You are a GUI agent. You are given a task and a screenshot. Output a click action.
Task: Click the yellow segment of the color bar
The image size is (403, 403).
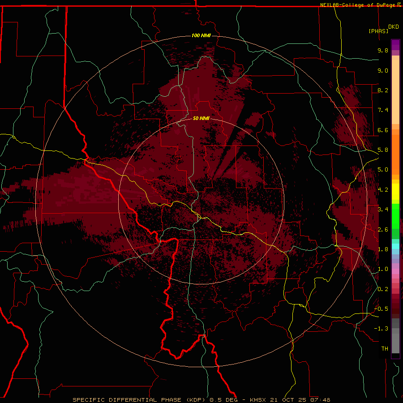coord(395,192)
